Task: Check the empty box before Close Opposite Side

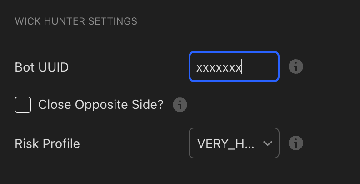Action: (23, 105)
